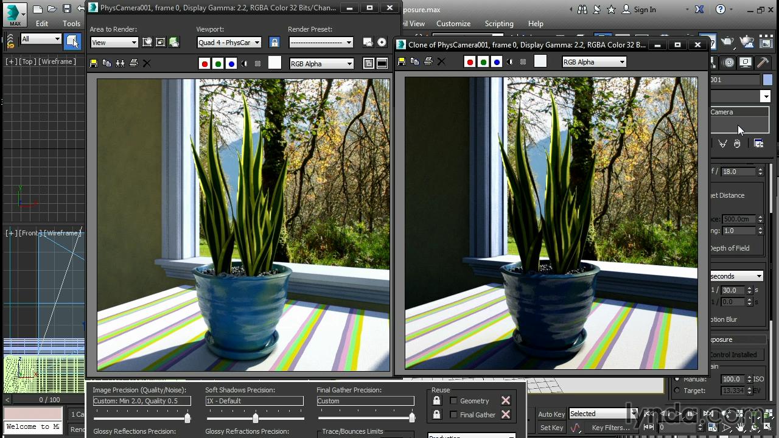Toggle the red channel in PhysCamera001 window
The width and height of the screenshot is (779, 438).
pyautogui.click(x=204, y=63)
